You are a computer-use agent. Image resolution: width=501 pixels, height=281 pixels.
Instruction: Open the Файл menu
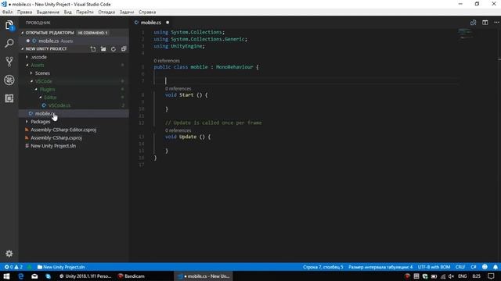click(x=7, y=12)
